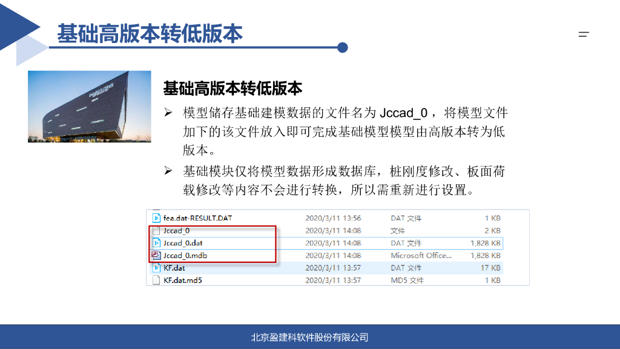This screenshot has width=620, height=349.
Task: Click the KF.dat.md5 file icon
Action: [156, 280]
